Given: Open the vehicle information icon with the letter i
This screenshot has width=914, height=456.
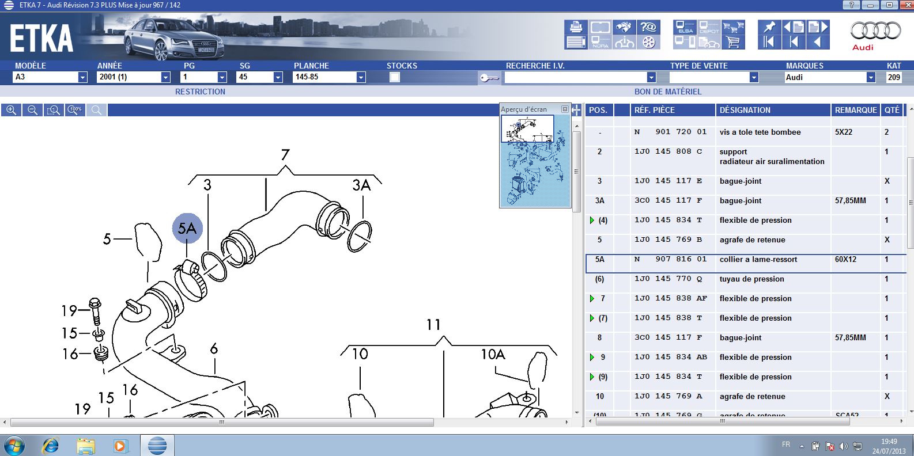Looking at the screenshot, I should tap(624, 42).
